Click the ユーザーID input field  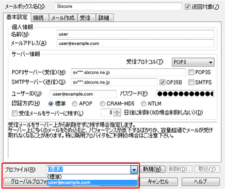click(83, 94)
